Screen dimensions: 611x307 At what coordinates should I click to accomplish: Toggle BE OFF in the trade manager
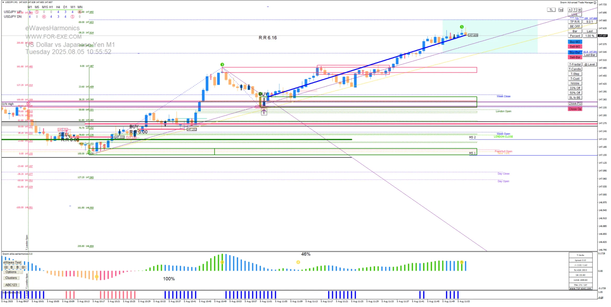point(575,26)
